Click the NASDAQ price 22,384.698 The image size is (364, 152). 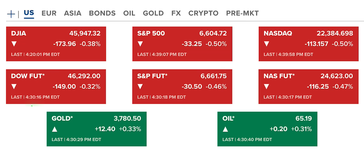(335, 33)
